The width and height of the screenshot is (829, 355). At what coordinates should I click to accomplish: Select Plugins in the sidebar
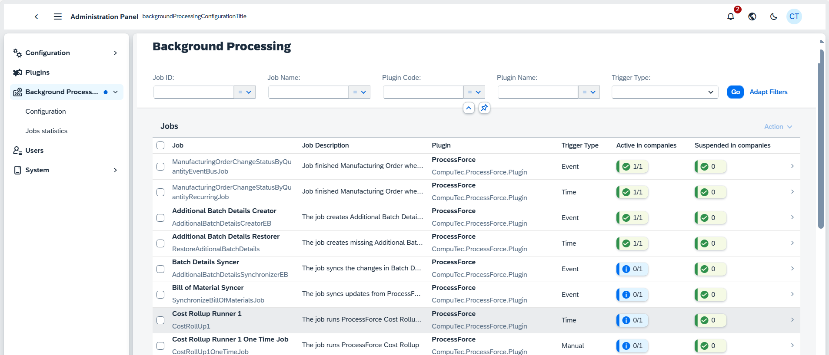37,72
